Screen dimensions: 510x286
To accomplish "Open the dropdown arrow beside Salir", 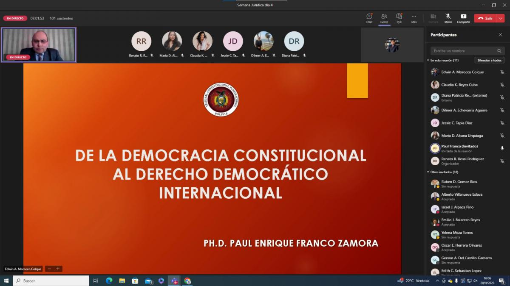I will (x=500, y=18).
